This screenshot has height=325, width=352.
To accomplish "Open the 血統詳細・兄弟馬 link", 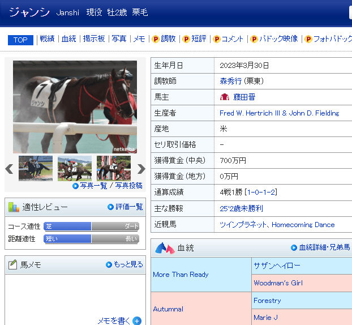I will click(x=324, y=247).
